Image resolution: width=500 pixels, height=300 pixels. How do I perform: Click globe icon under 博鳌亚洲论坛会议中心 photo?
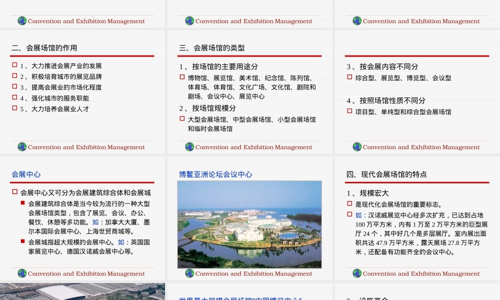click(x=189, y=273)
